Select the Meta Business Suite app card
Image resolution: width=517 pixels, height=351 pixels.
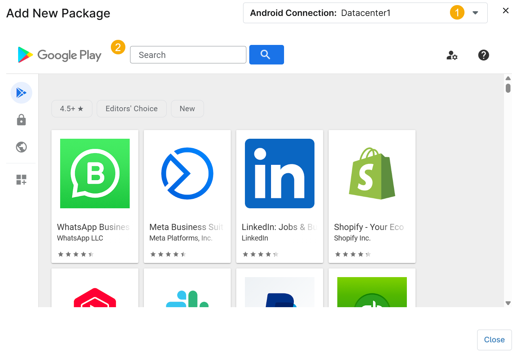[187, 196]
